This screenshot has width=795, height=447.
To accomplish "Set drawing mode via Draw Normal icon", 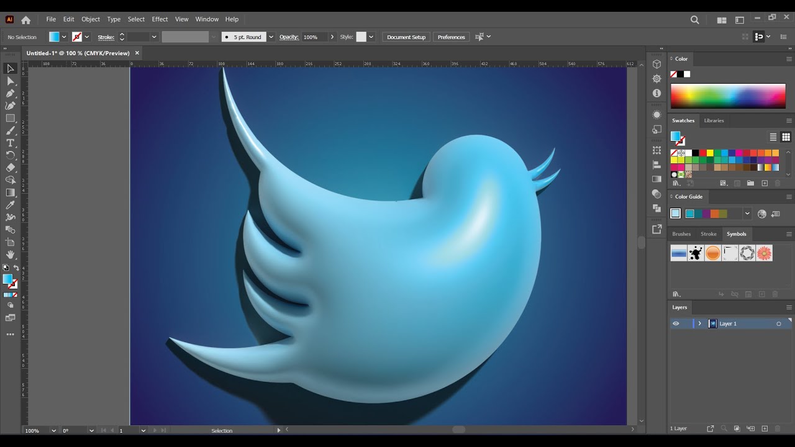I will pos(11,305).
